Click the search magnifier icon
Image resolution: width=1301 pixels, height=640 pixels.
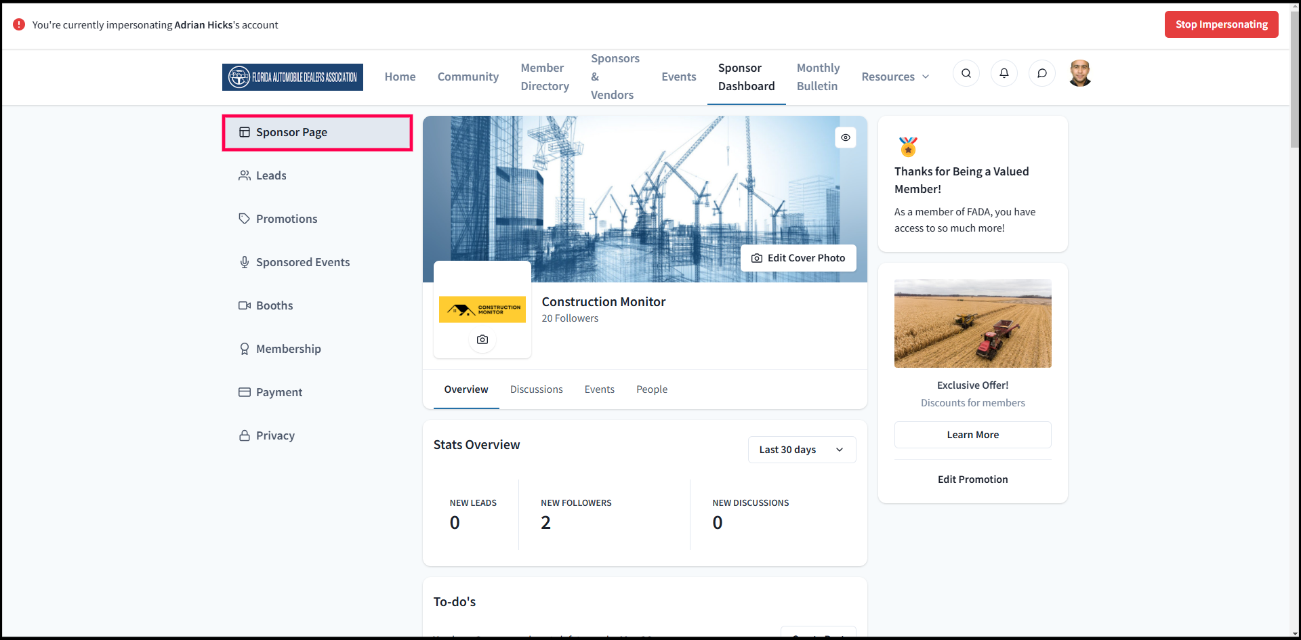pyautogui.click(x=966, y=73)
